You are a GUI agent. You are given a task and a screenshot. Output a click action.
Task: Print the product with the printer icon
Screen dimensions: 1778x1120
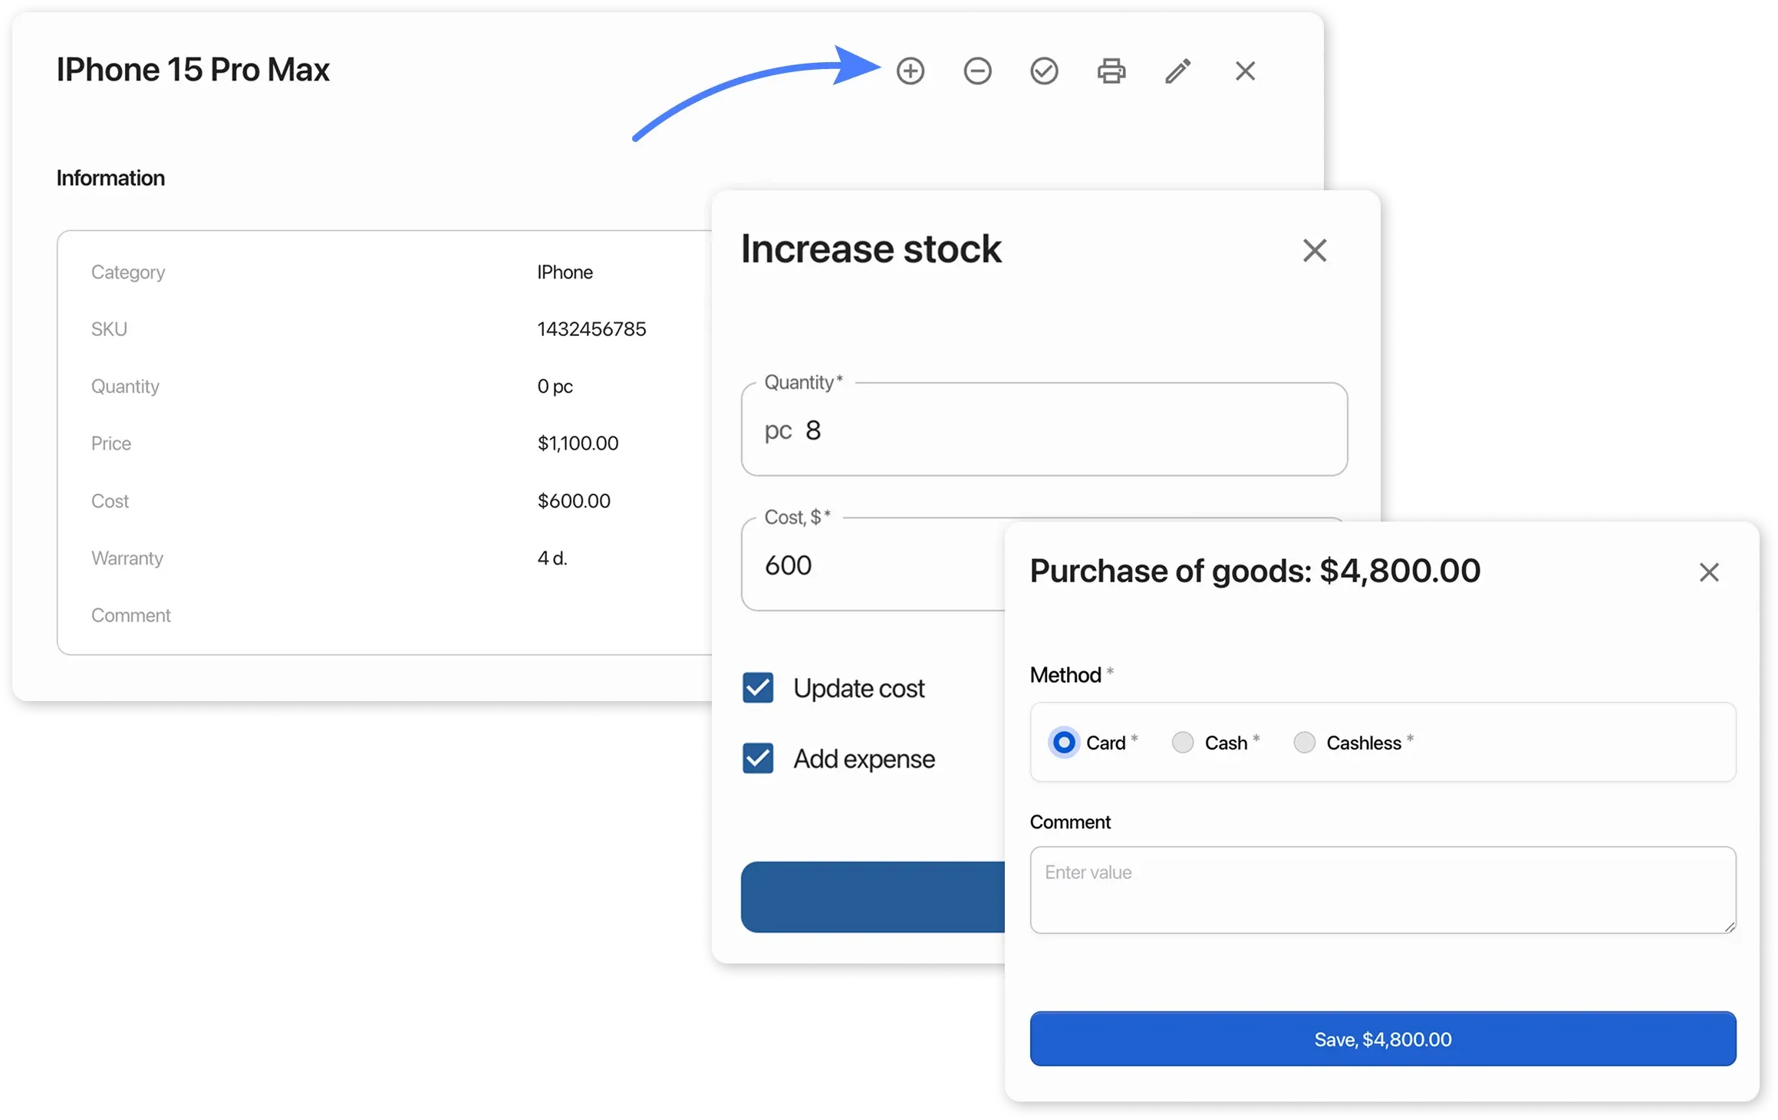click(1111, 71)
